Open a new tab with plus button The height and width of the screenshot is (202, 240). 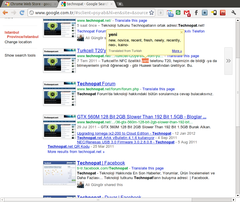tap(120, 4)
